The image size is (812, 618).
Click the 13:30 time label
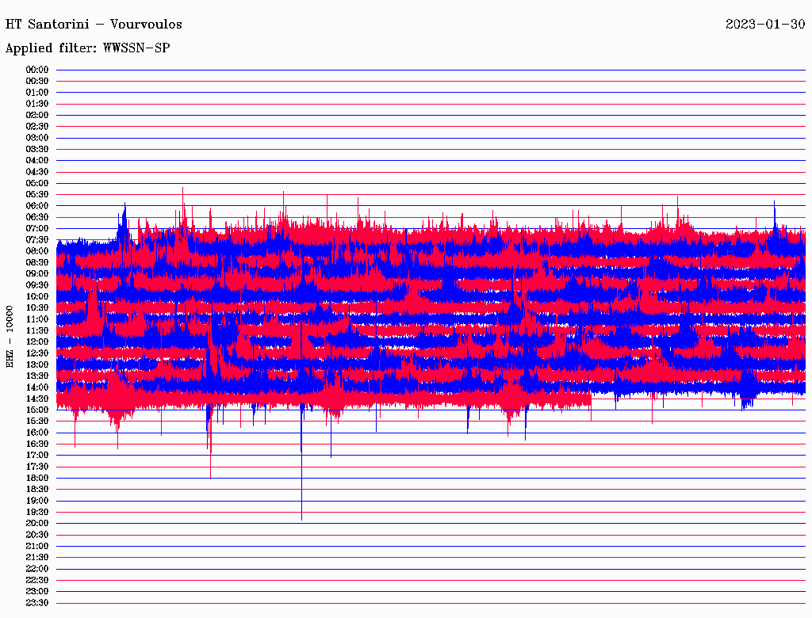tap(37, 376)
